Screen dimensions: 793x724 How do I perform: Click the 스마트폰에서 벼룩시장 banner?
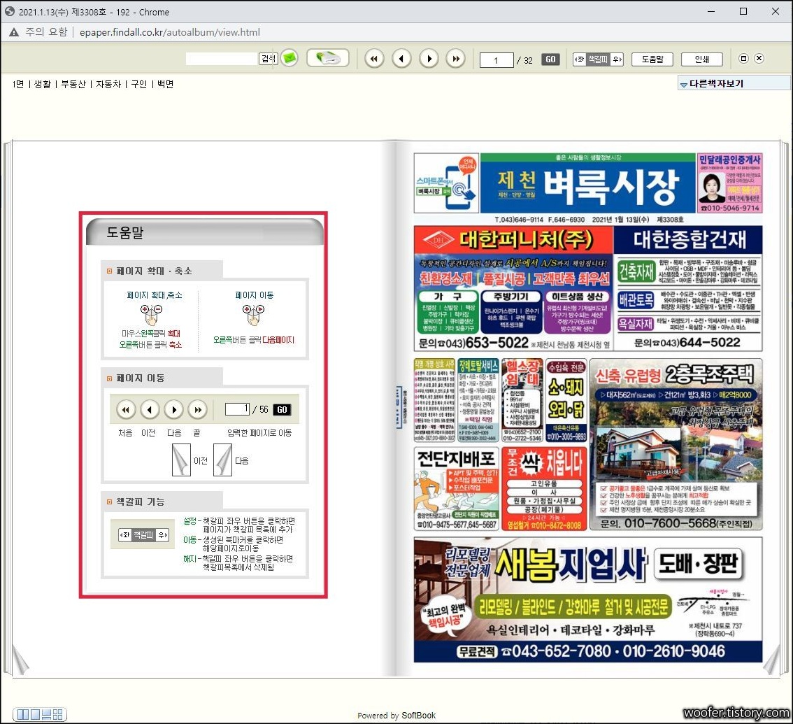point(447,183)
